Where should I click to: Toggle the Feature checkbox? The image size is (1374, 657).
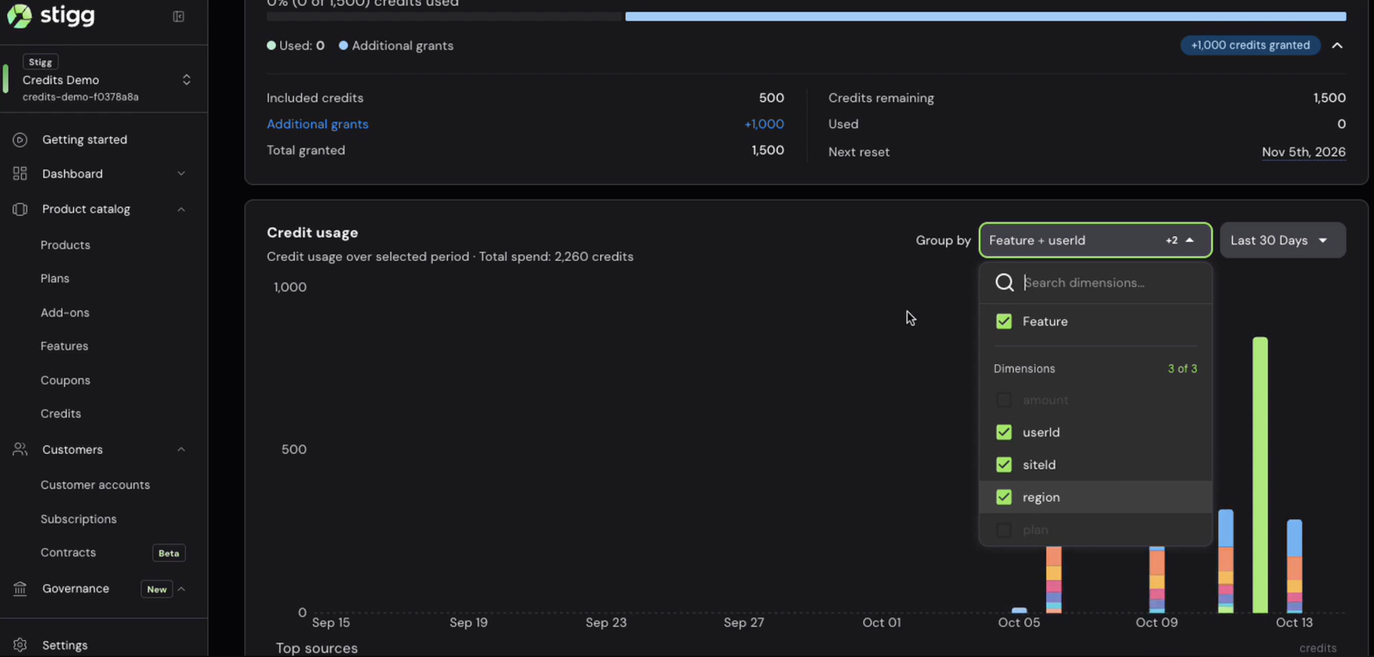point(1004,321)
